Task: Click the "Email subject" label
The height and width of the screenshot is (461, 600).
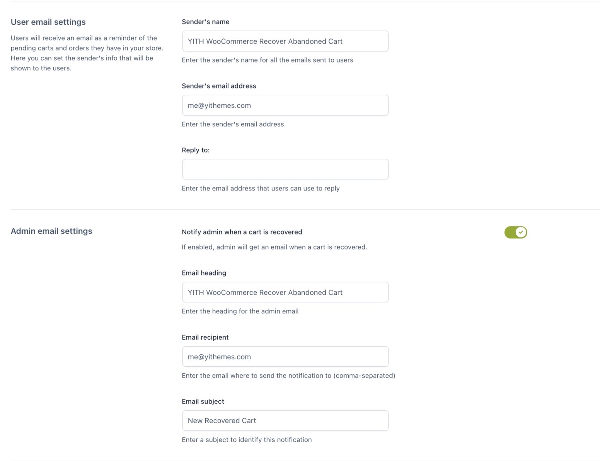Action: 203,401
